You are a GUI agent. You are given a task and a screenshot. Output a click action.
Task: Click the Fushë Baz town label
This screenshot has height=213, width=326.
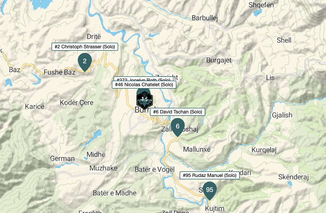coord(59,72)
